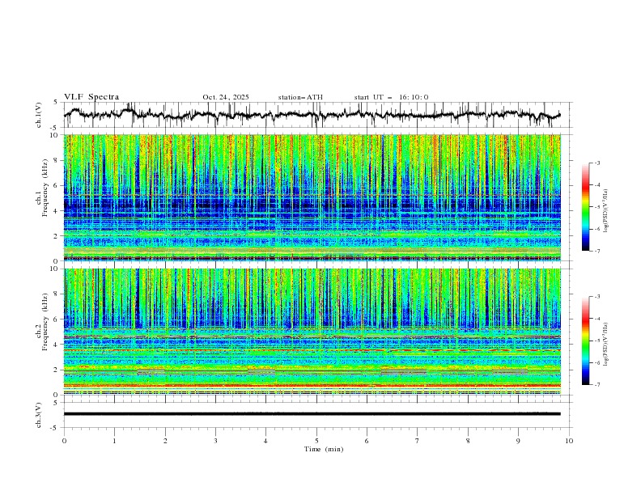
Task: Click the ch.1(V) axis label
Action: point(39,115)
